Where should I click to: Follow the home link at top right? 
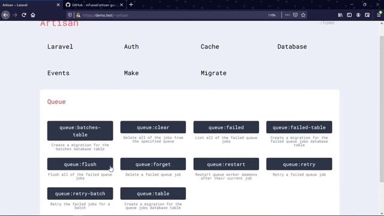coord(326,23)
